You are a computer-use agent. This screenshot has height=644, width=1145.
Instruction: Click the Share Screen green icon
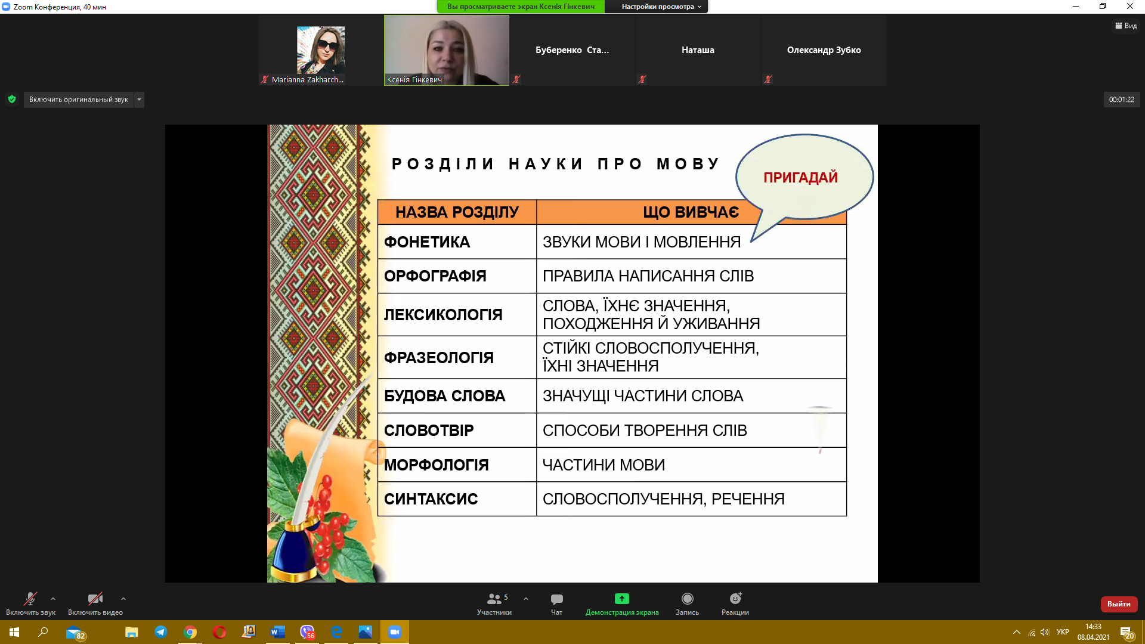pyautogui.click(x=621, y=599)
